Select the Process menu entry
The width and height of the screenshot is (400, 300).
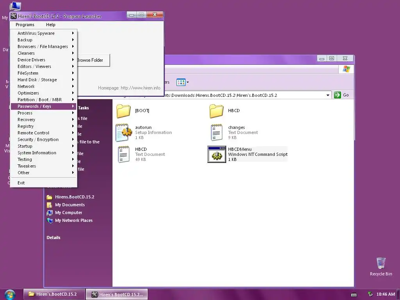[43, 113]
